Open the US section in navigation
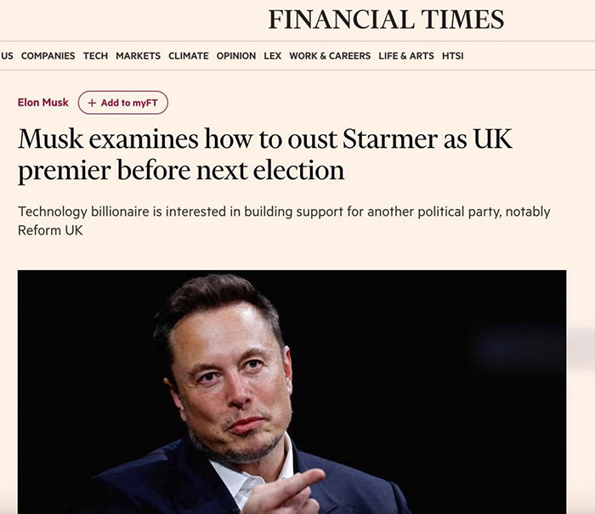This screenshot has width=595, height=514. pos(7,56)
